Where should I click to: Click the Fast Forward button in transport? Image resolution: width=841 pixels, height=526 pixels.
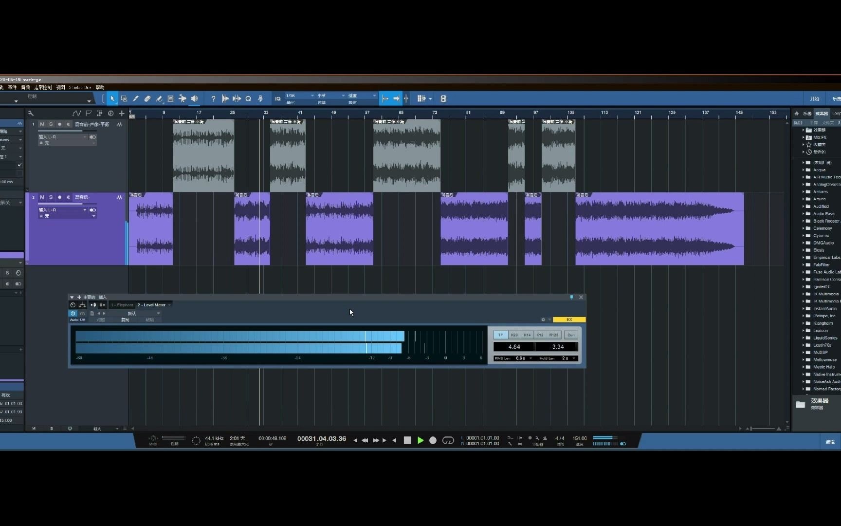[x=376, y=440]
